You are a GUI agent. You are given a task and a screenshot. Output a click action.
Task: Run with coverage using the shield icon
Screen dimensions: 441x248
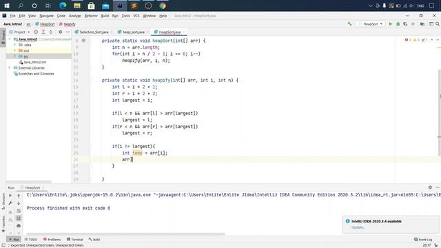(x=405, y=24)
